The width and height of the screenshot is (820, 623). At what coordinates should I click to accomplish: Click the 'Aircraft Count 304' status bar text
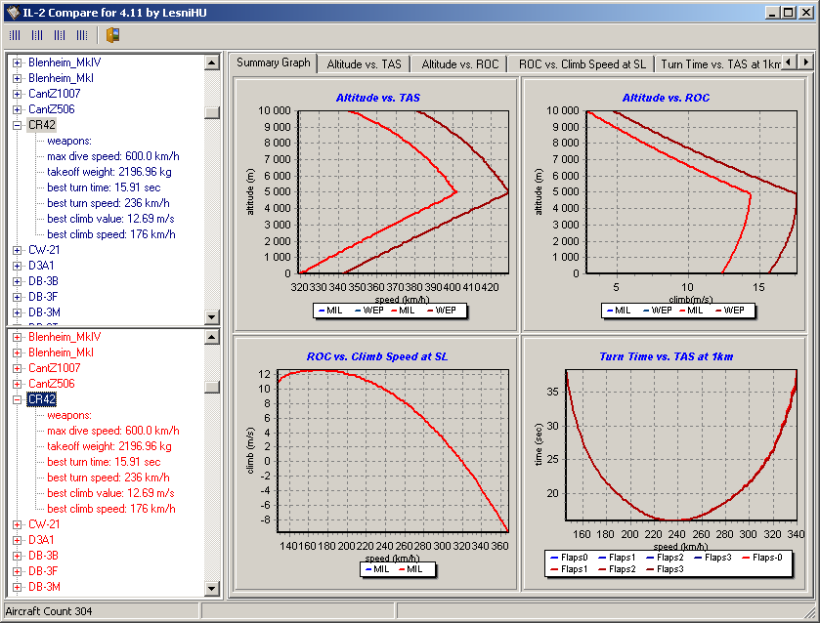[49, 611]
